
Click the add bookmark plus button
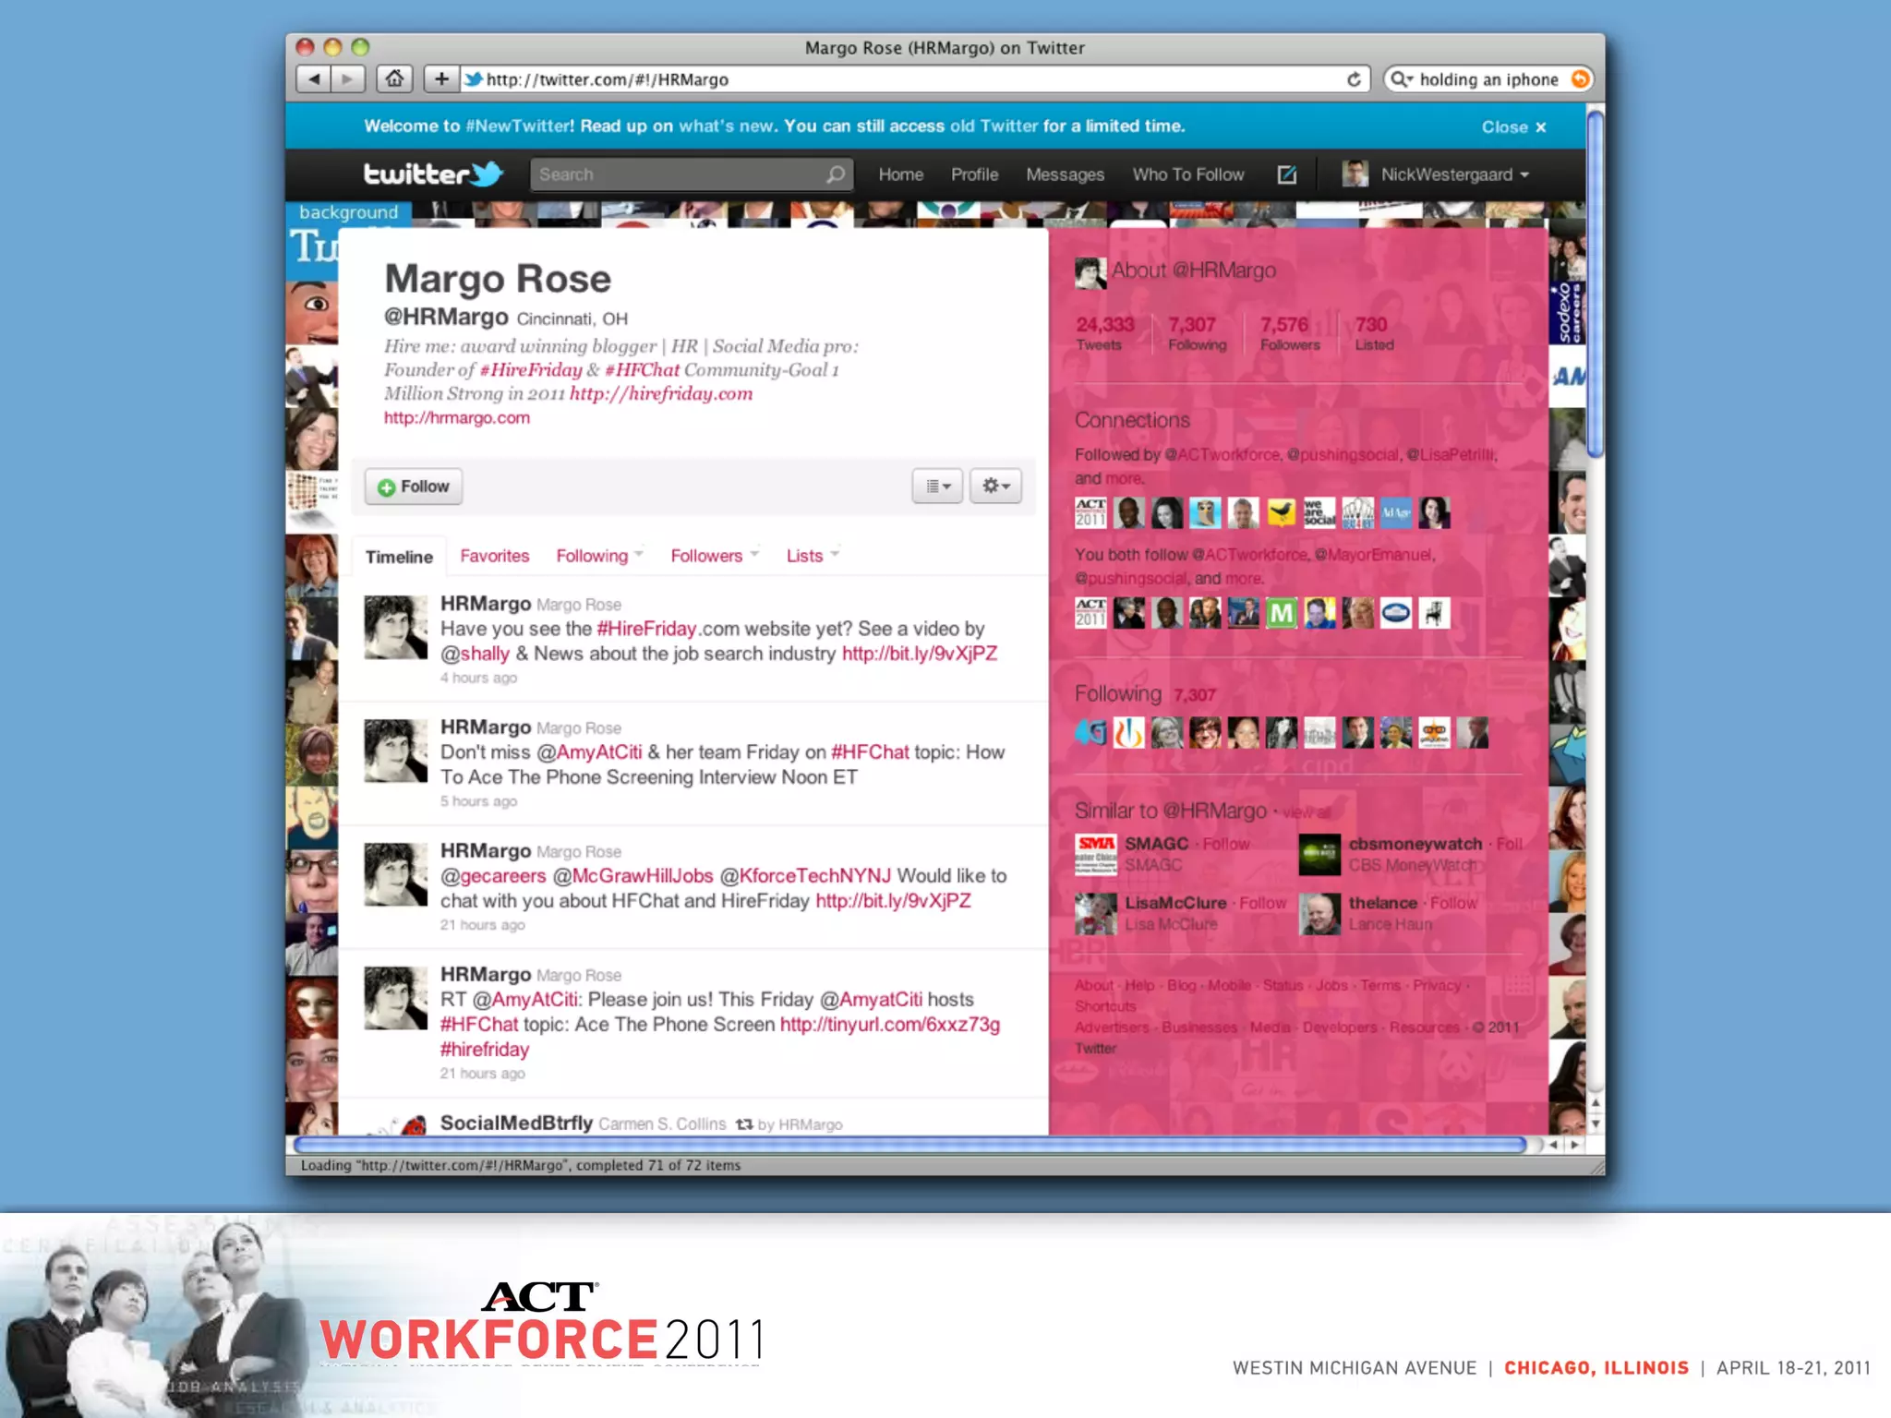pyautogui.click(x=441, y=79)
